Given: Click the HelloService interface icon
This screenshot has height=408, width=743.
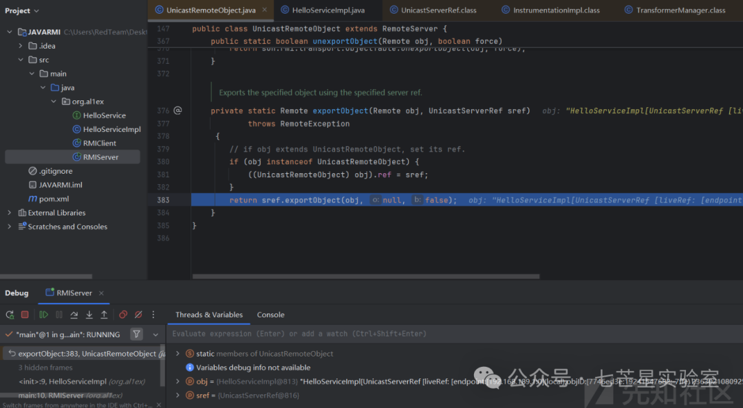Looking at the screenshot, I should [76, 115].
